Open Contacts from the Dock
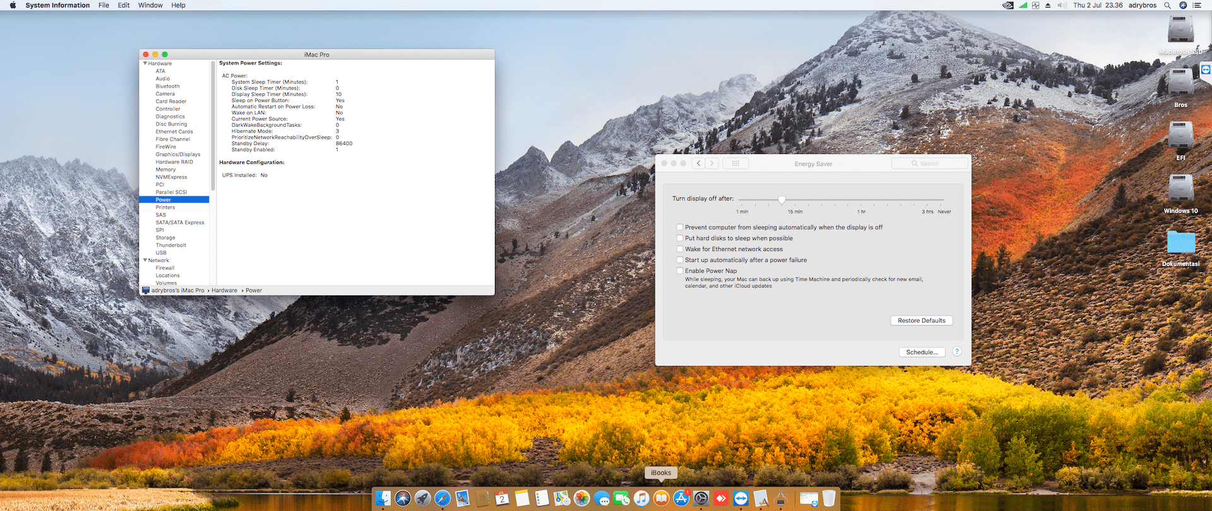 point(482,498)
